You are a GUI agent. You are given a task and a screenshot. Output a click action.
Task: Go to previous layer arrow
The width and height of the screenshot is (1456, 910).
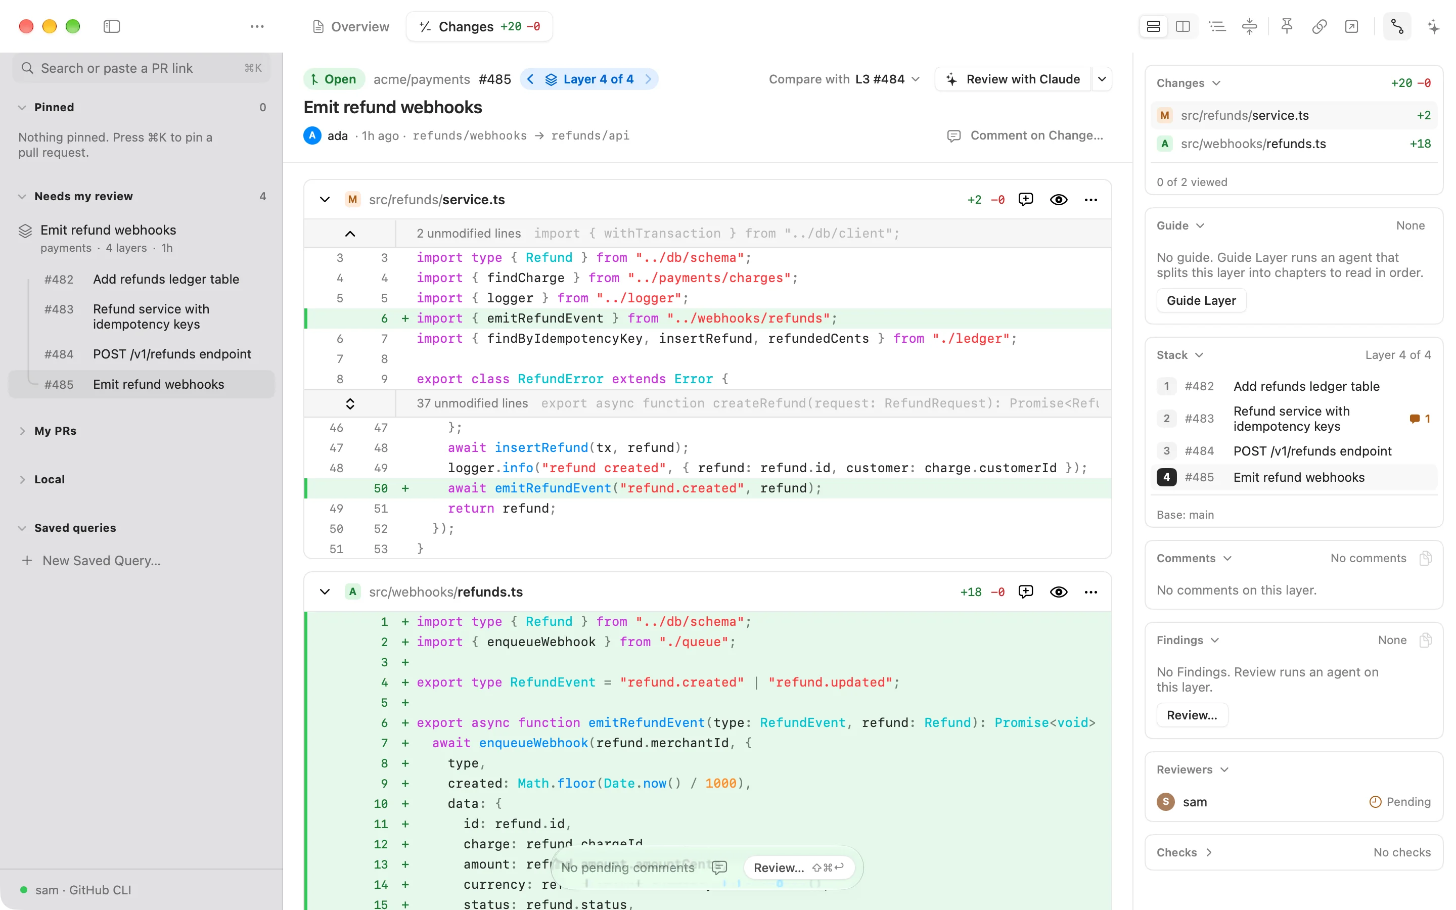(x=530, y=79)
